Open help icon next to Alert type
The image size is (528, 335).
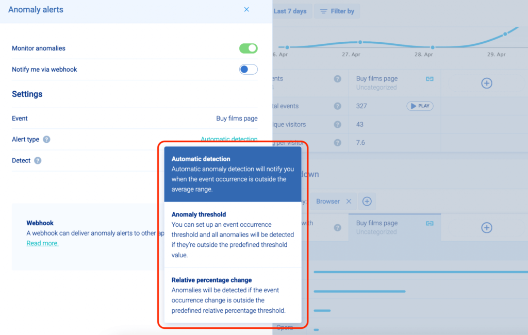[x=46, y=139]
